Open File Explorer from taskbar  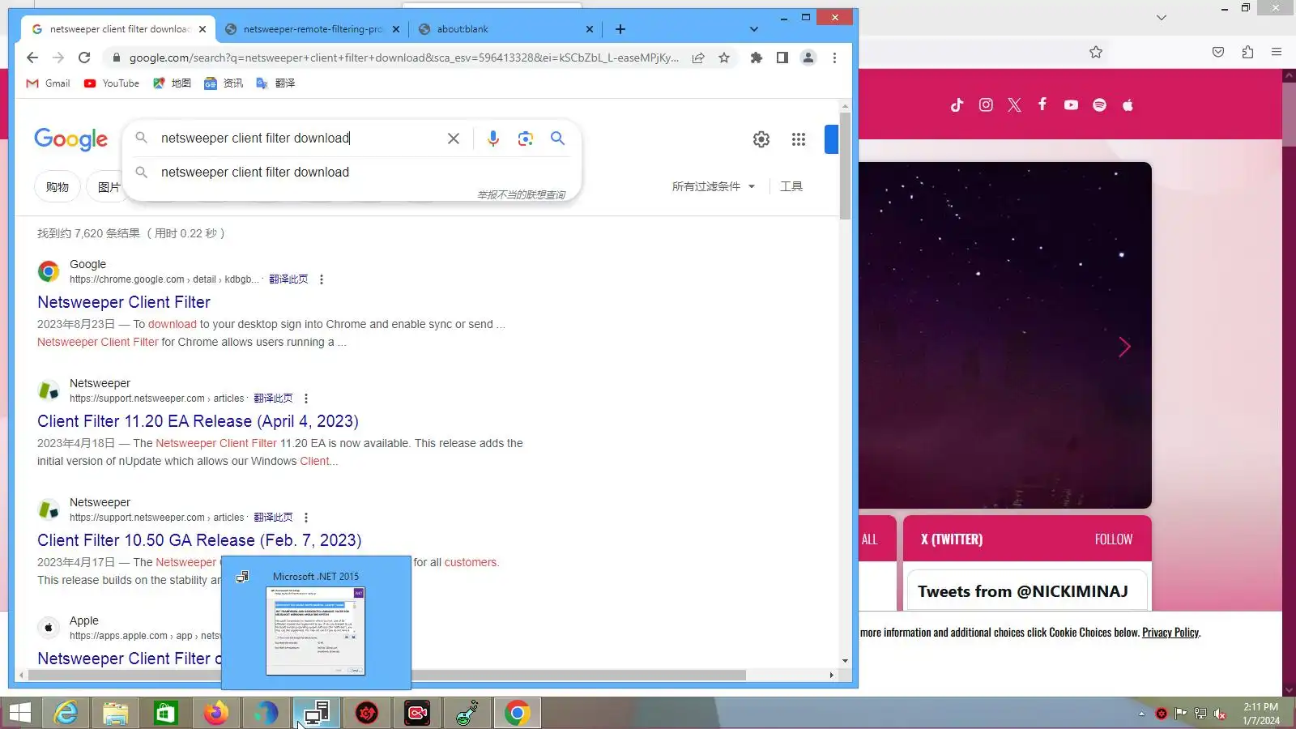(116, 713)
